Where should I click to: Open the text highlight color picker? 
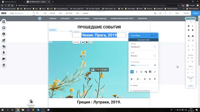150,72
